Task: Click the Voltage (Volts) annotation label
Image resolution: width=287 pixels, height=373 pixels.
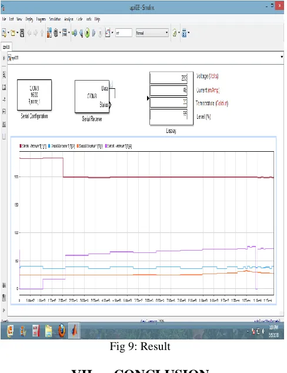Action: pyautogui.click(x=208, y=76)
